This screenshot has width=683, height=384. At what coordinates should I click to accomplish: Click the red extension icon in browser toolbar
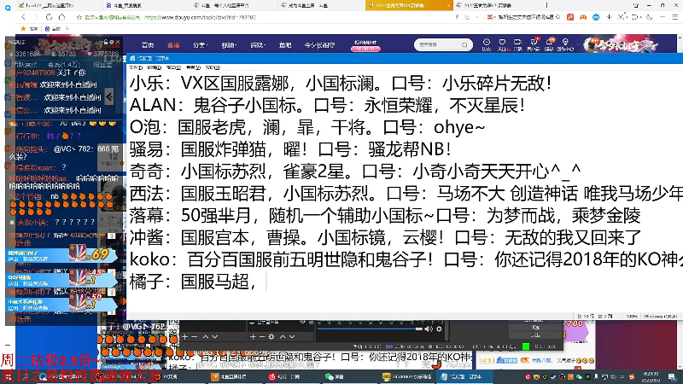tap(570, 17)
